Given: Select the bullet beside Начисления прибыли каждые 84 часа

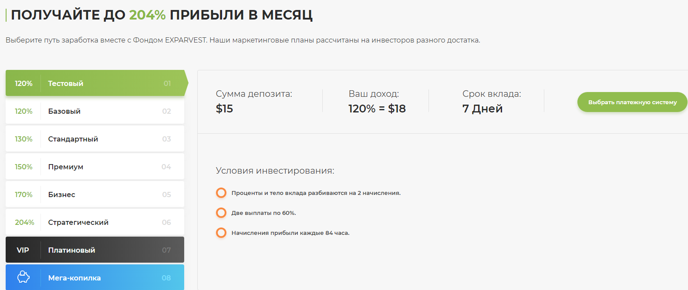Looking at the screenshot, I should pyautogui.click(x=221, y=233).
